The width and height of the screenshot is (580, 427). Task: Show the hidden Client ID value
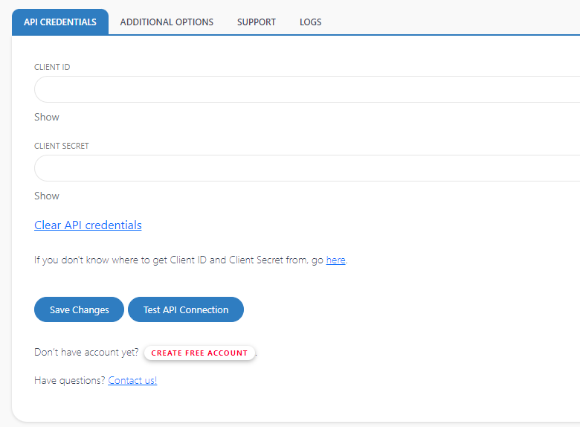(47, 117)
